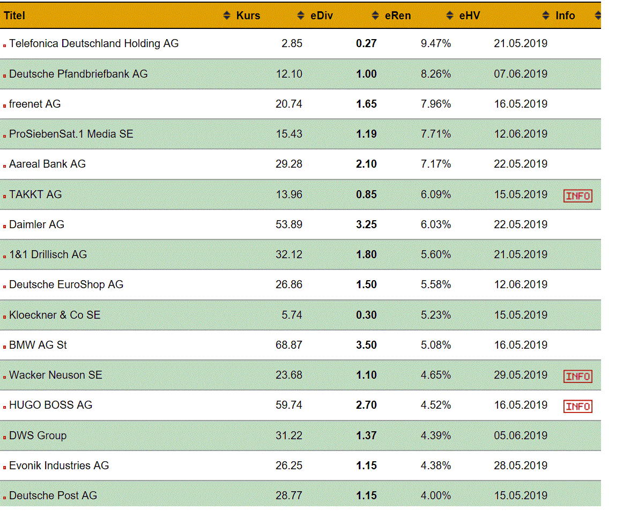Select date 07.06.2019

(x=521, y=74)
